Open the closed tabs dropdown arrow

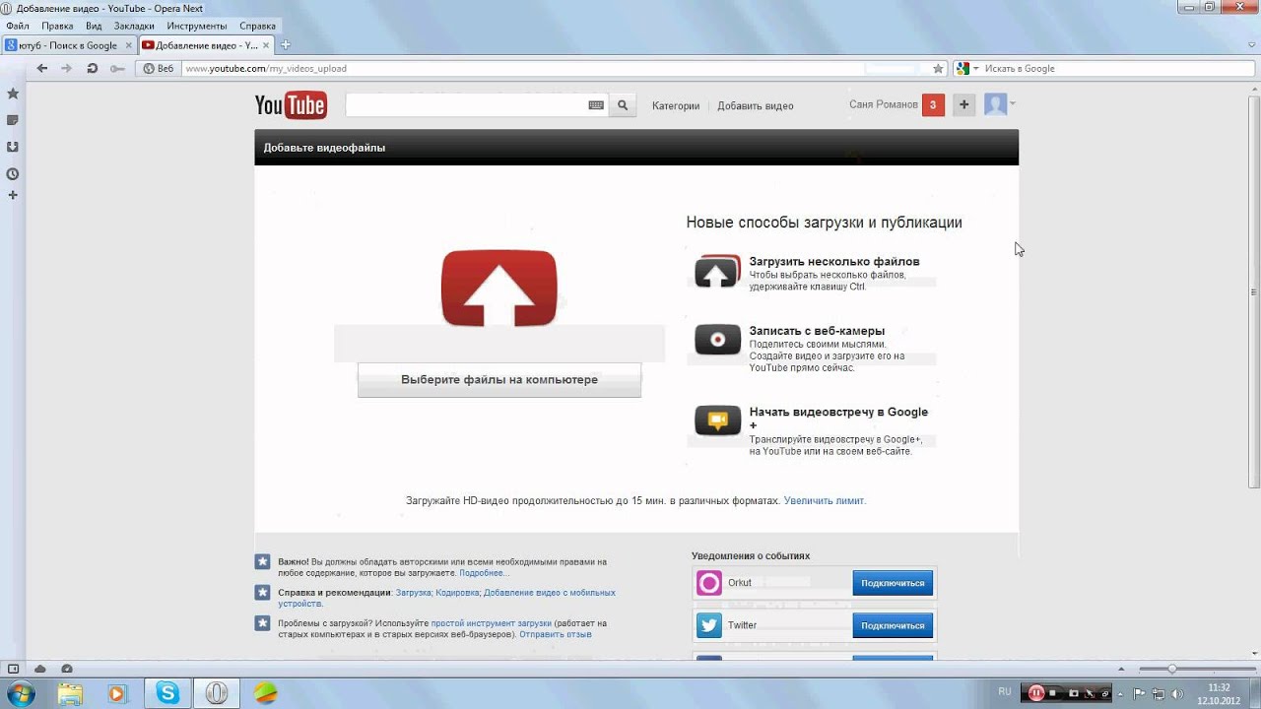coord(1251,45)
